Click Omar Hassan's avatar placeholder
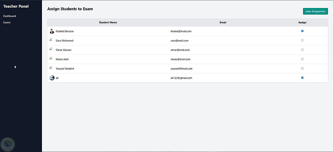The width and height of the screenshot is (333, 152). coord(51,49)
